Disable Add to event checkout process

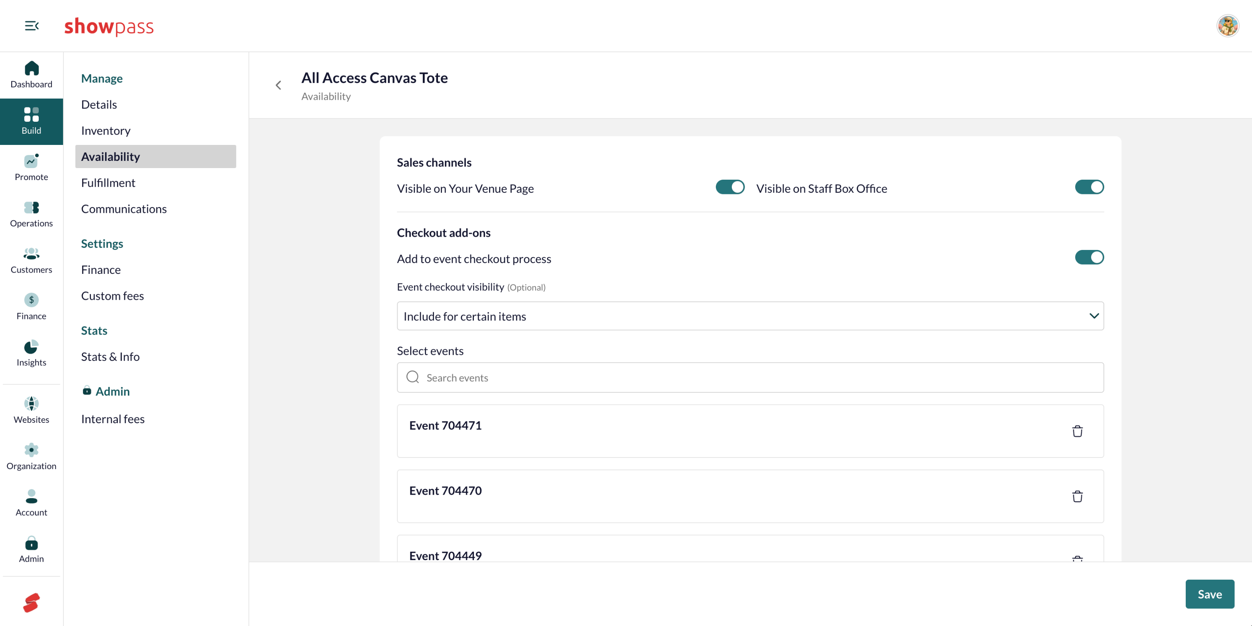[x=1089, y=257]
